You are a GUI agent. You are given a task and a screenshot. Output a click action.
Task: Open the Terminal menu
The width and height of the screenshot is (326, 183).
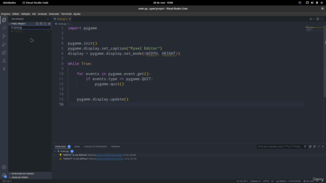coord(66,14)
